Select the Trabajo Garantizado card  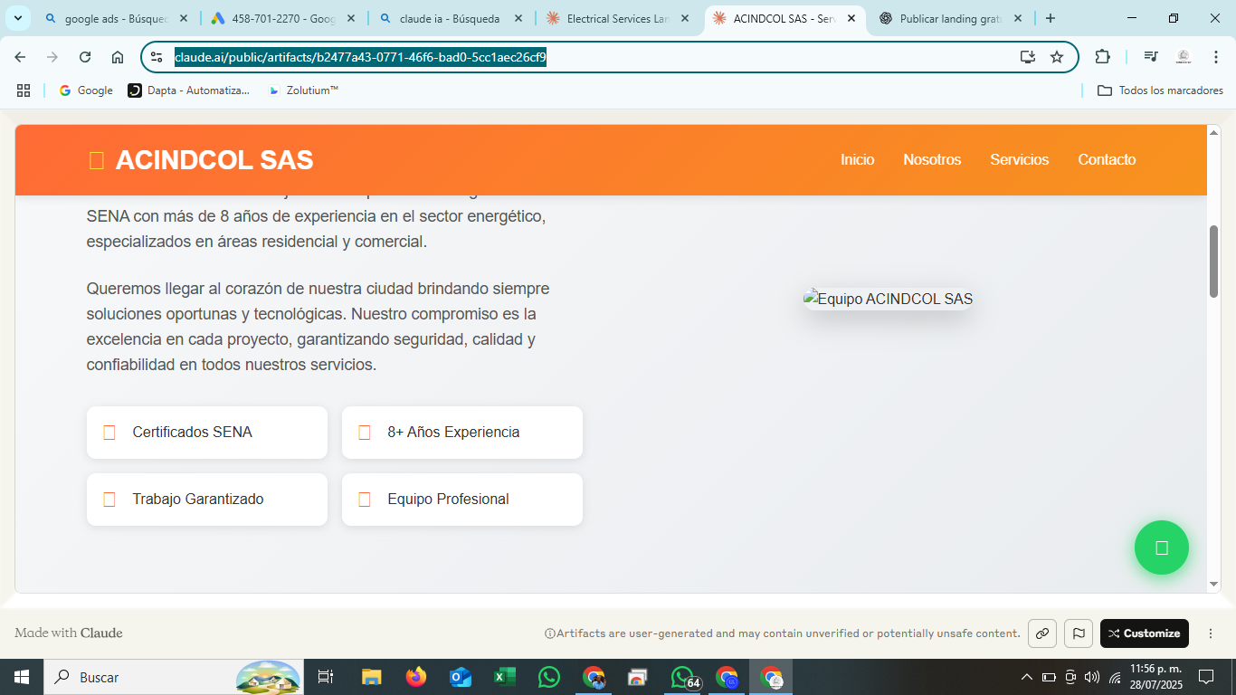pos(207,500)
